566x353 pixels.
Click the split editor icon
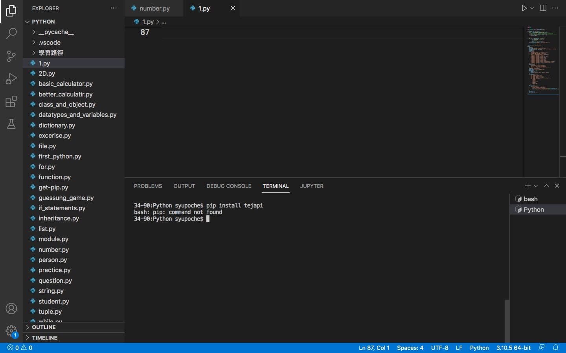(x=543, y=8)
